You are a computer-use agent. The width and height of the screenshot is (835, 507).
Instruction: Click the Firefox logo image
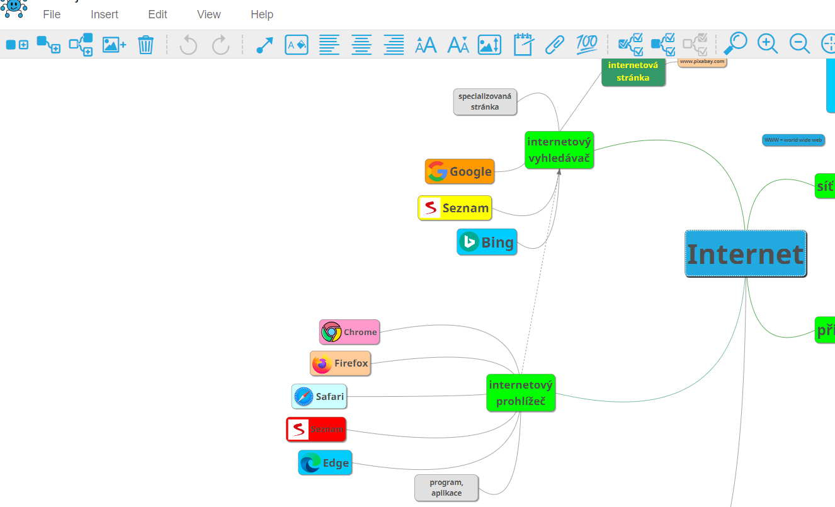pyautogui.click(x=322, y=363)
